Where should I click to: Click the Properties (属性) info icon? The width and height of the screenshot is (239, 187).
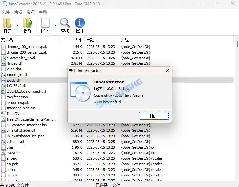point(80,23)
